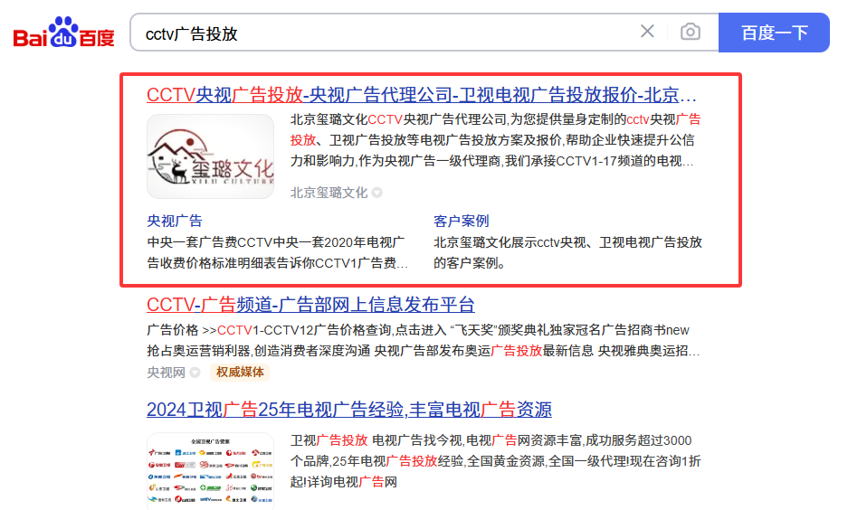Open the 北京玺璐文化 source name link

coord(329,193)
